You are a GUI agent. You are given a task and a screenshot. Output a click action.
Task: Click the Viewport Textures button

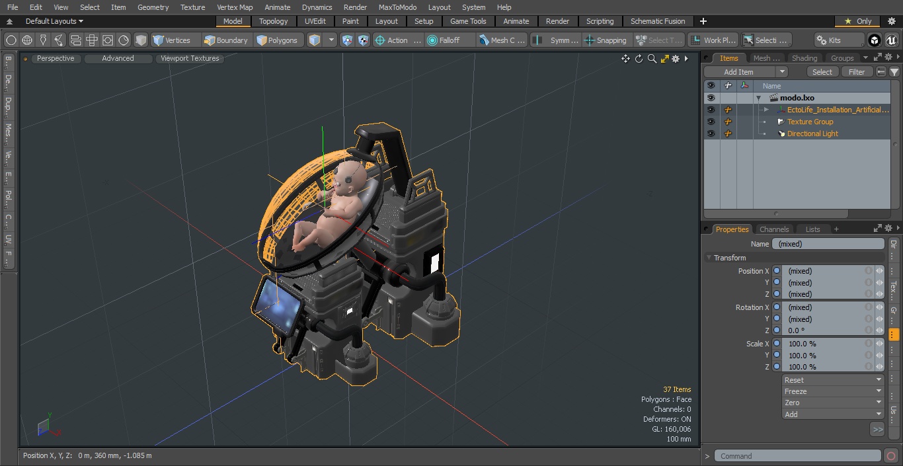pyautogui.click(x=190, y=58)
